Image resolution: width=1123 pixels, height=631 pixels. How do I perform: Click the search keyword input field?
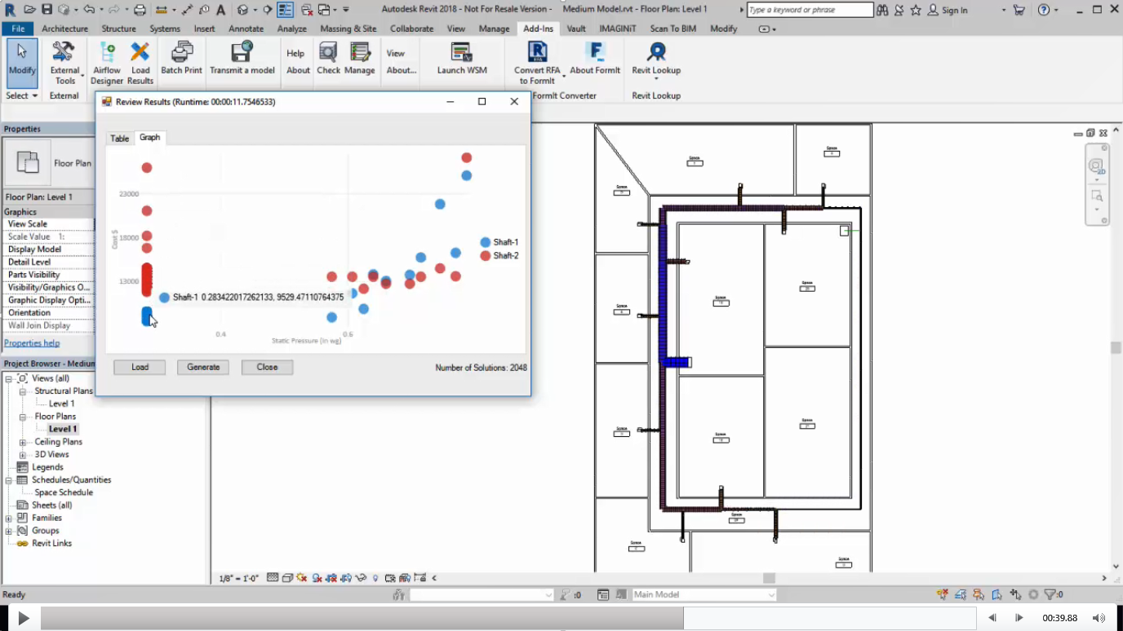(x=810, y=10)
